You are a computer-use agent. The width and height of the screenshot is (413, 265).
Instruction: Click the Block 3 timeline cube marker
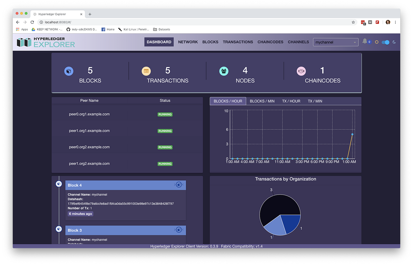[59, 229]
